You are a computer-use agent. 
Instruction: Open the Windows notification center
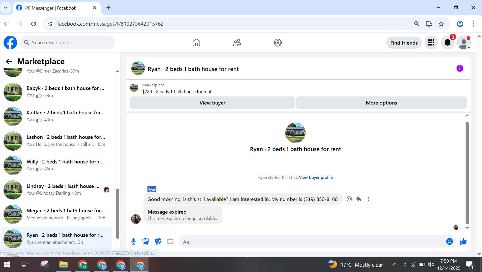coord(470,265)
